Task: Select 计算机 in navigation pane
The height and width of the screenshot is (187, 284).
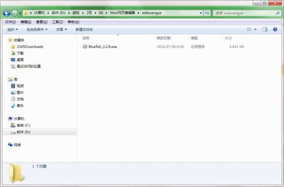Action: (19, 119)
